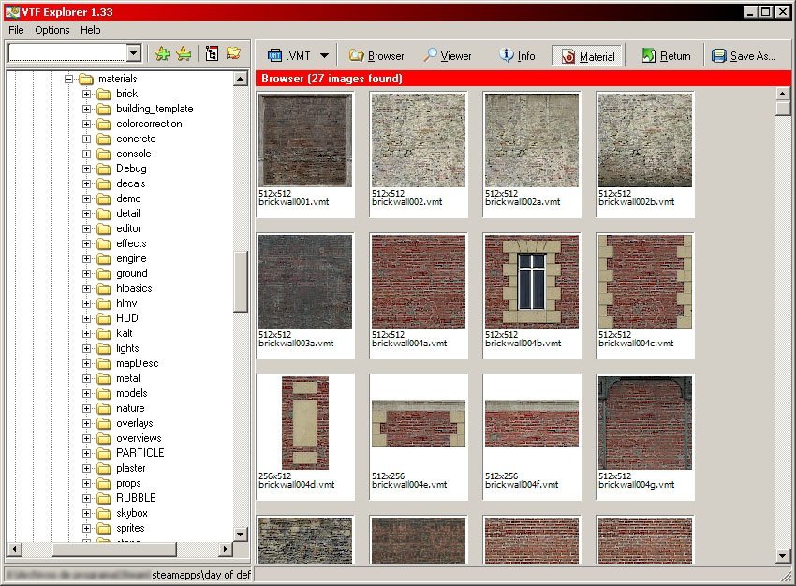Select the RUBBLE folder
This screenshot has height=586, width=796.
(136, 498)
